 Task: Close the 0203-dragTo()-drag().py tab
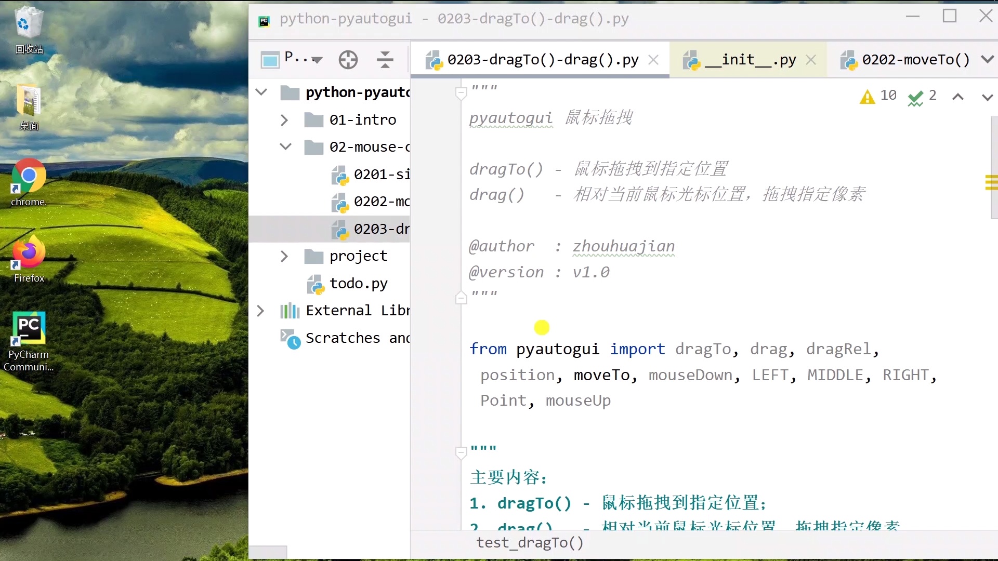click(653, 60)
